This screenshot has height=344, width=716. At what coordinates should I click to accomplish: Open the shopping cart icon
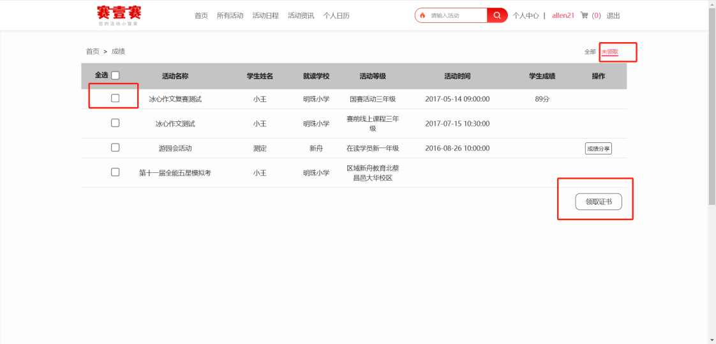pos(584,15)
